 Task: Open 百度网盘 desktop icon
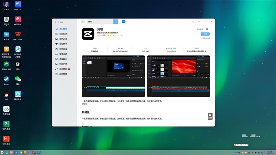coord(6,109)
